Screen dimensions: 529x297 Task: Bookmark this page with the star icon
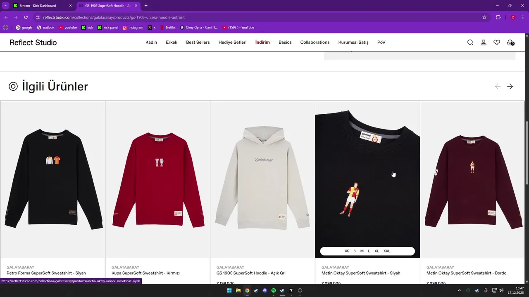484,17
